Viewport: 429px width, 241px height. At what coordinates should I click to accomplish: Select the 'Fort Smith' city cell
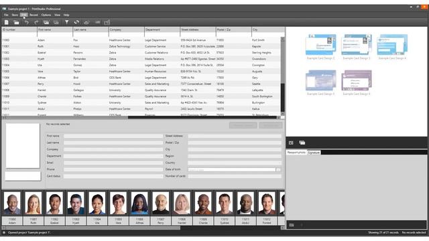click(x=258, y=40)
